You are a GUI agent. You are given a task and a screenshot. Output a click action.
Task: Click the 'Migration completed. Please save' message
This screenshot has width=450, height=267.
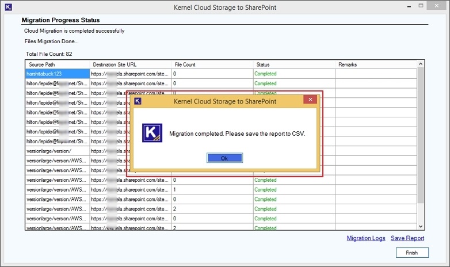tap(237, 133)
